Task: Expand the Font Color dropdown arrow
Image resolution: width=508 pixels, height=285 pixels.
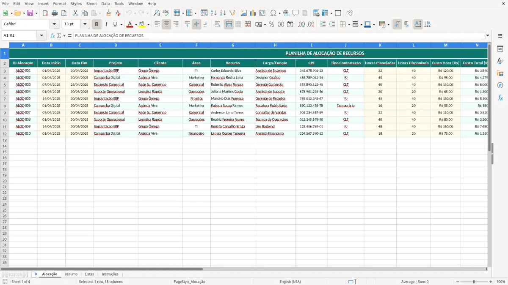Action: coord(136,24)
